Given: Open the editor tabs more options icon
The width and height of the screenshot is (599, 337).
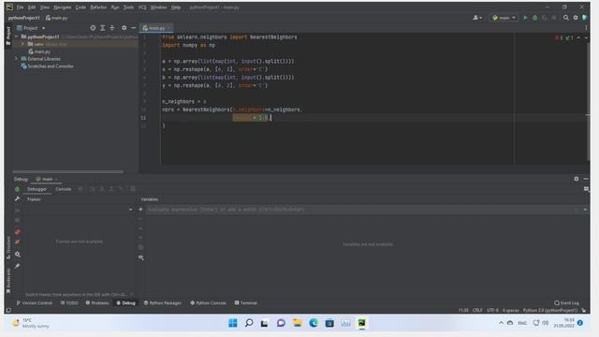Looking at the screenshot, I should tap(586, 28).
